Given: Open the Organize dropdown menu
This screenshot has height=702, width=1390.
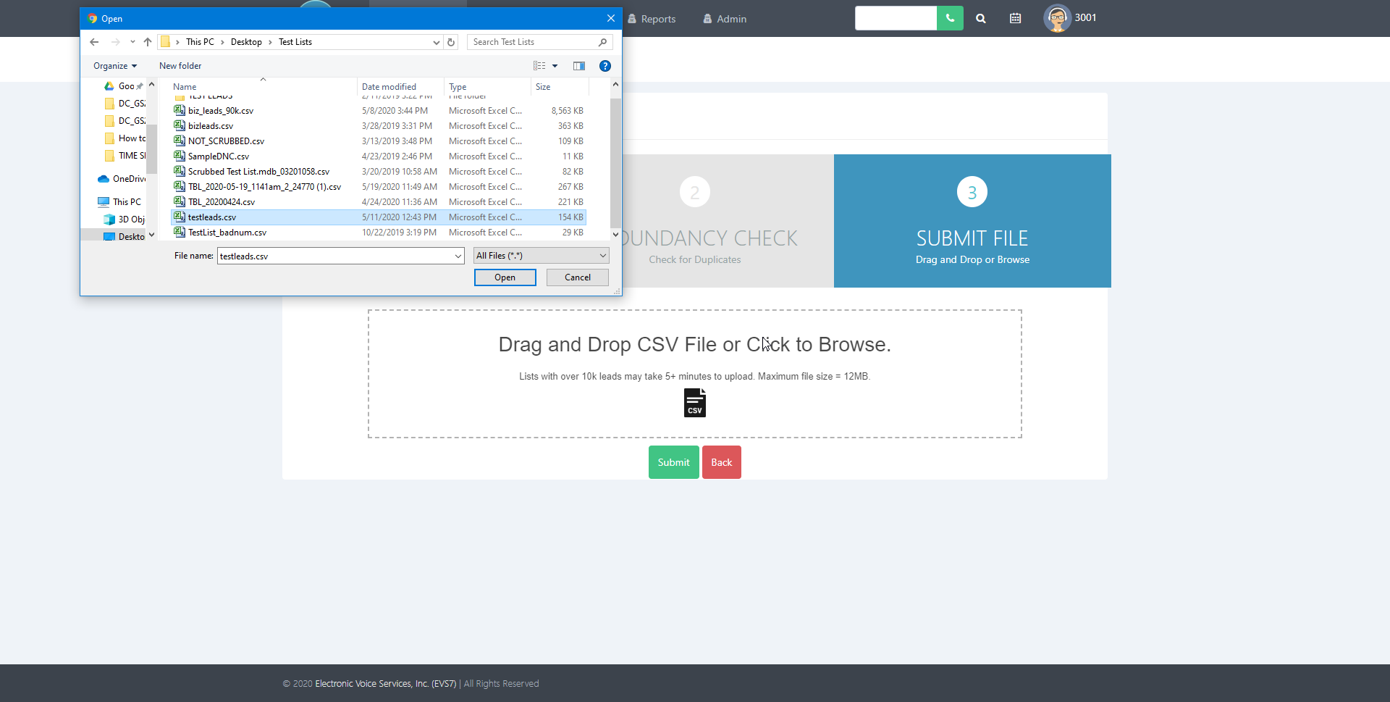Looking at the screenshot, I should coord(114,66).
